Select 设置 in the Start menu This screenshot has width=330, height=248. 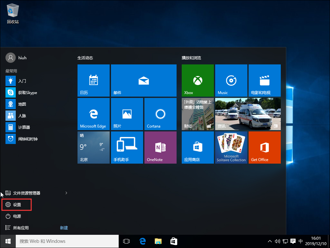point(16,205)
